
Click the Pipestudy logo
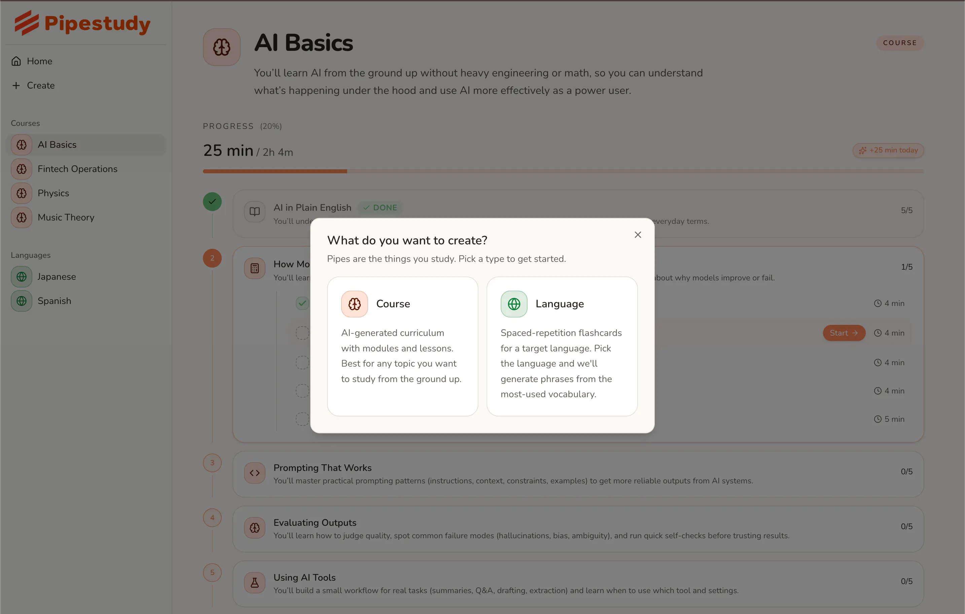tap(82, 23)
